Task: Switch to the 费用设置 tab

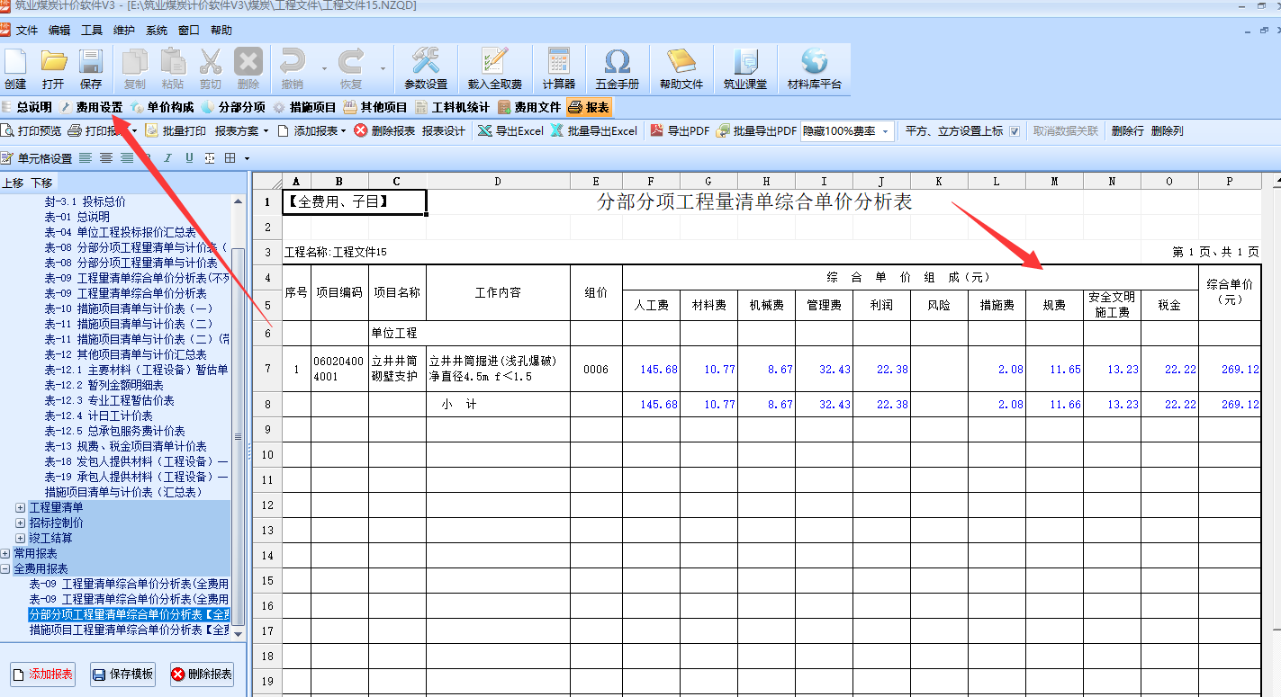Action: point(91,108)
